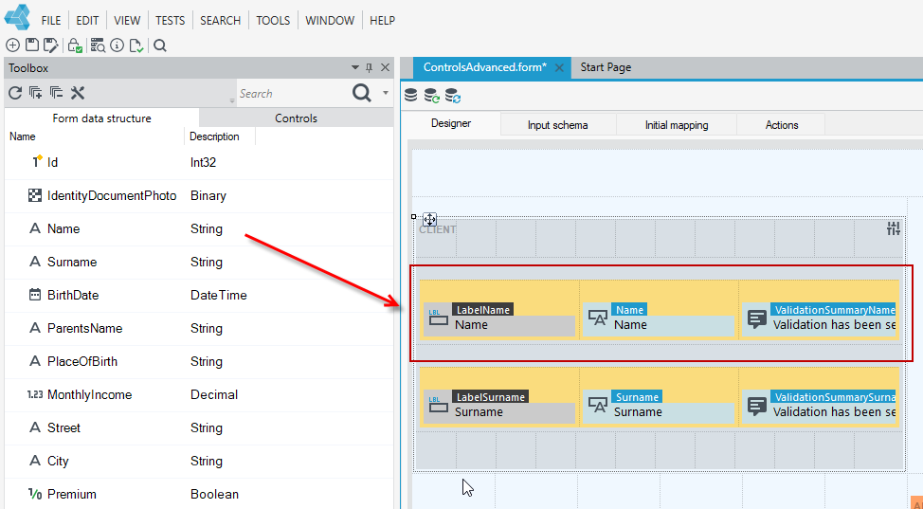
Task: Sort by the Description column header
Action: [220, 136]
